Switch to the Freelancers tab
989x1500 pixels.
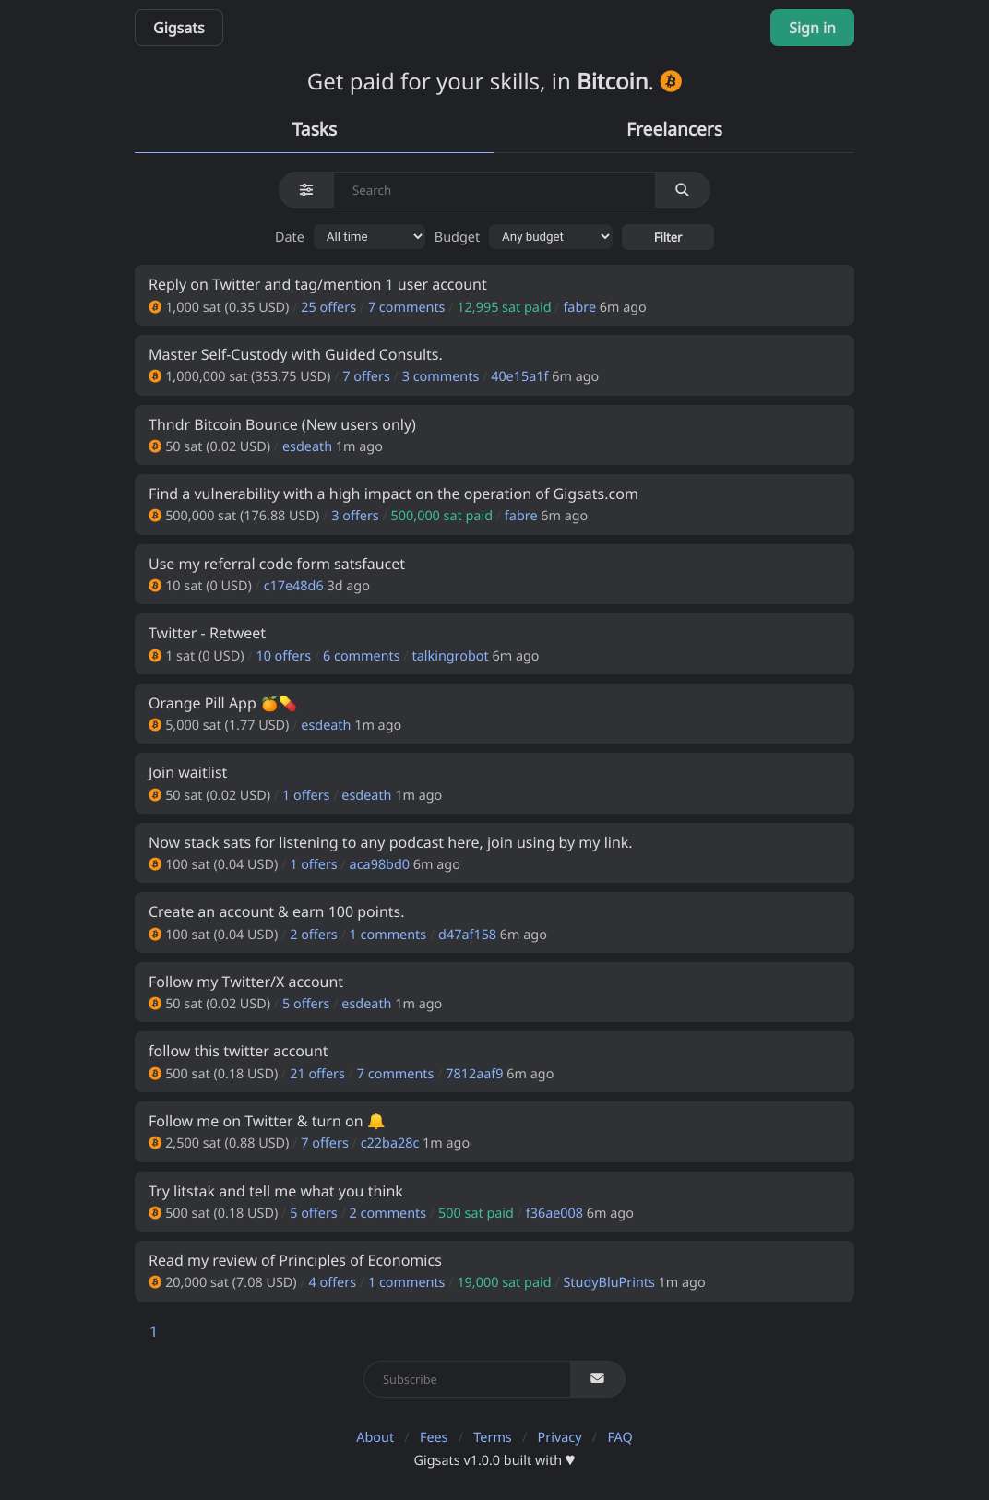coord(674,129)
